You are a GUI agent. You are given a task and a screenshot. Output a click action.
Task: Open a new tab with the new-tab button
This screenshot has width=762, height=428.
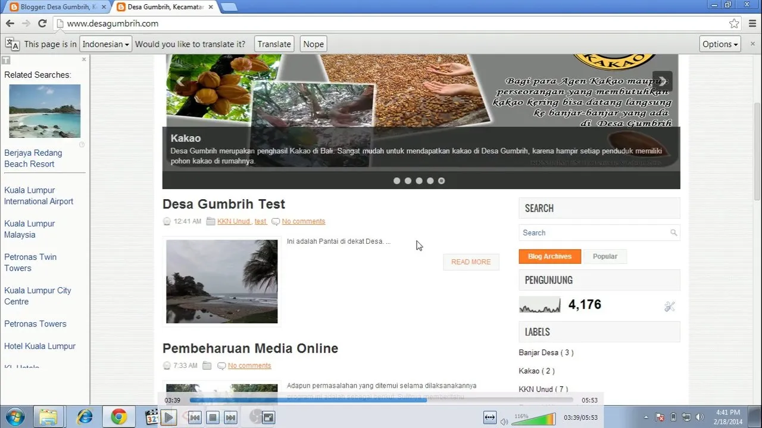pos(229,7)
